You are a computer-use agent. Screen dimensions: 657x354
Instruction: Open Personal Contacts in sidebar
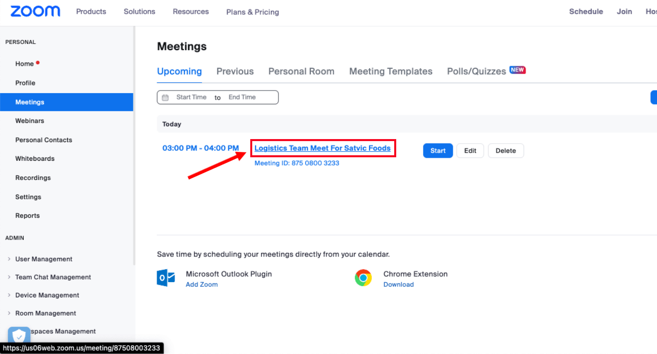[43, 140]
